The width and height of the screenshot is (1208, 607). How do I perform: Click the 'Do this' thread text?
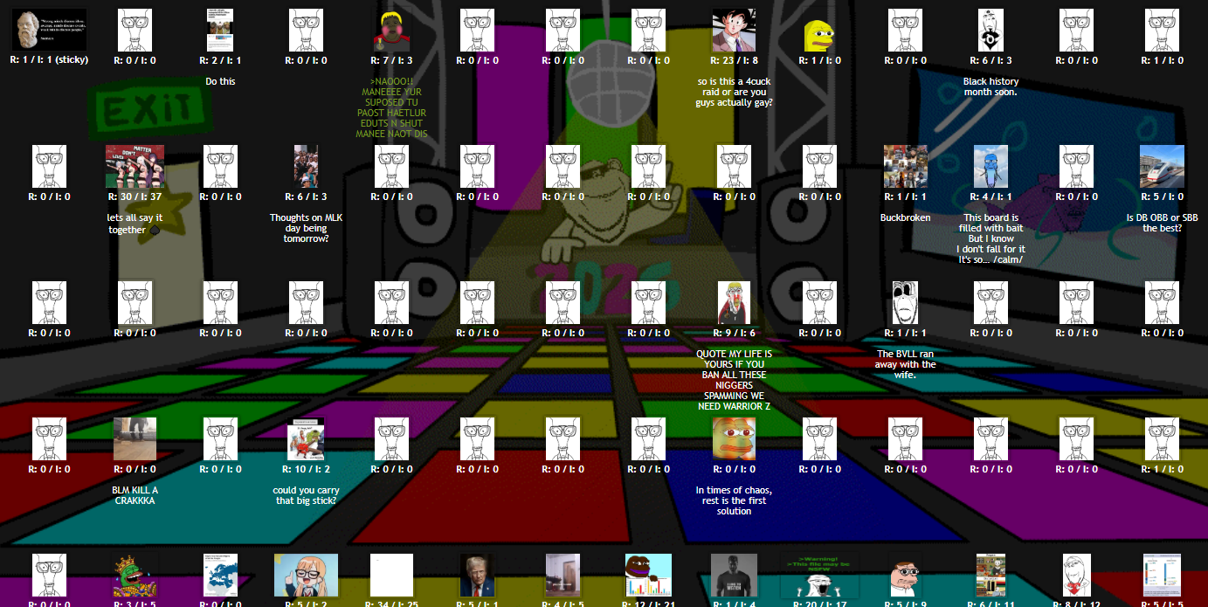(220, 81)
